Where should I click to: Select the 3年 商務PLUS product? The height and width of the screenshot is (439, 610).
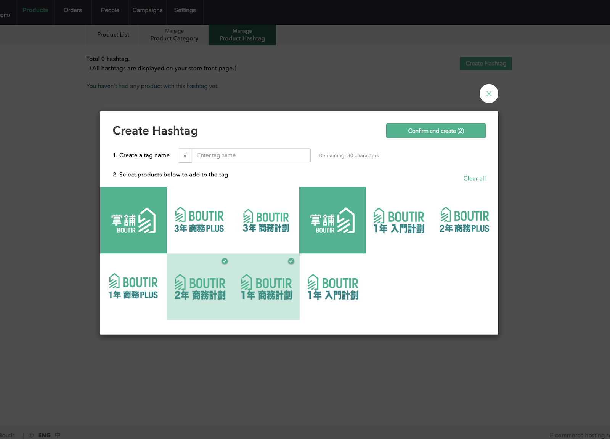[200, 220]
